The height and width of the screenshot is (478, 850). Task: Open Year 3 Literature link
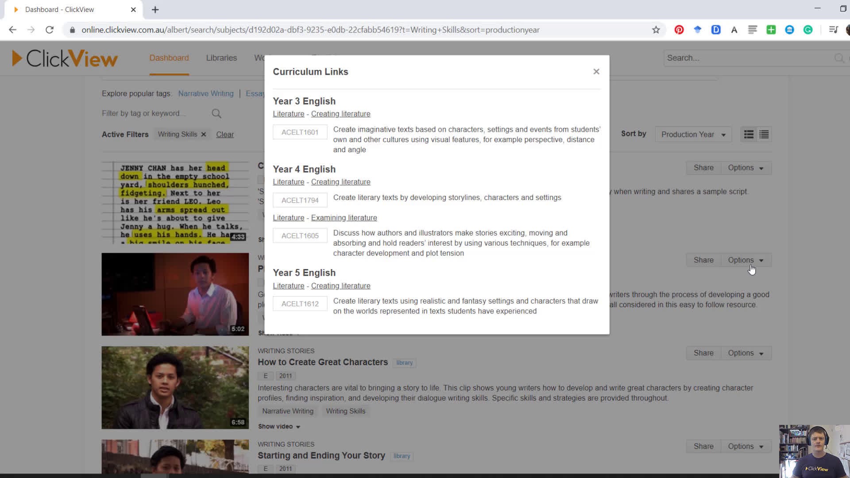click(x=289, y=114)
